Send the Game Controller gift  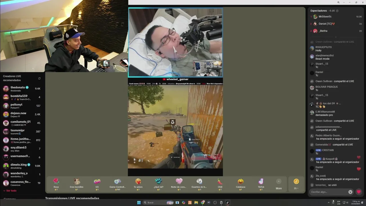pyautogui.click(x=118, y=184)
